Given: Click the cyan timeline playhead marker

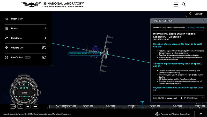Looking at the screenshot, I should click(142, 102).
